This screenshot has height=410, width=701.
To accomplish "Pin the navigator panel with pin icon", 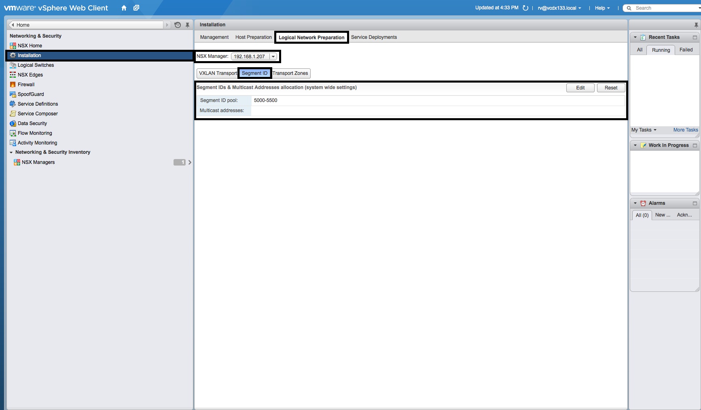I will click(187, 25).
